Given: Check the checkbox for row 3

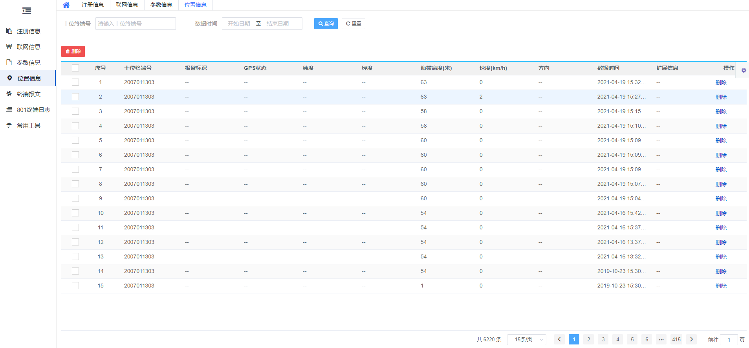Looking at the screenshot, I should (x=75, y=111).
